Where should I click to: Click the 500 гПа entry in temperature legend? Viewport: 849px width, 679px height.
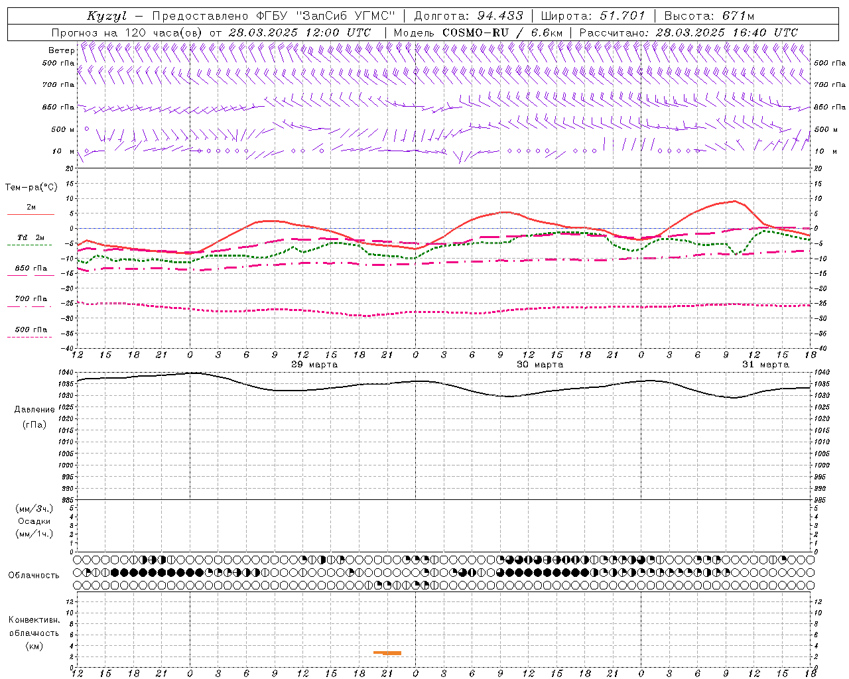31,330
